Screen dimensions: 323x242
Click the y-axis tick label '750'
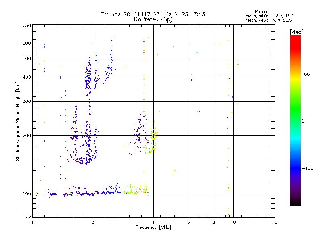(27, 25)
